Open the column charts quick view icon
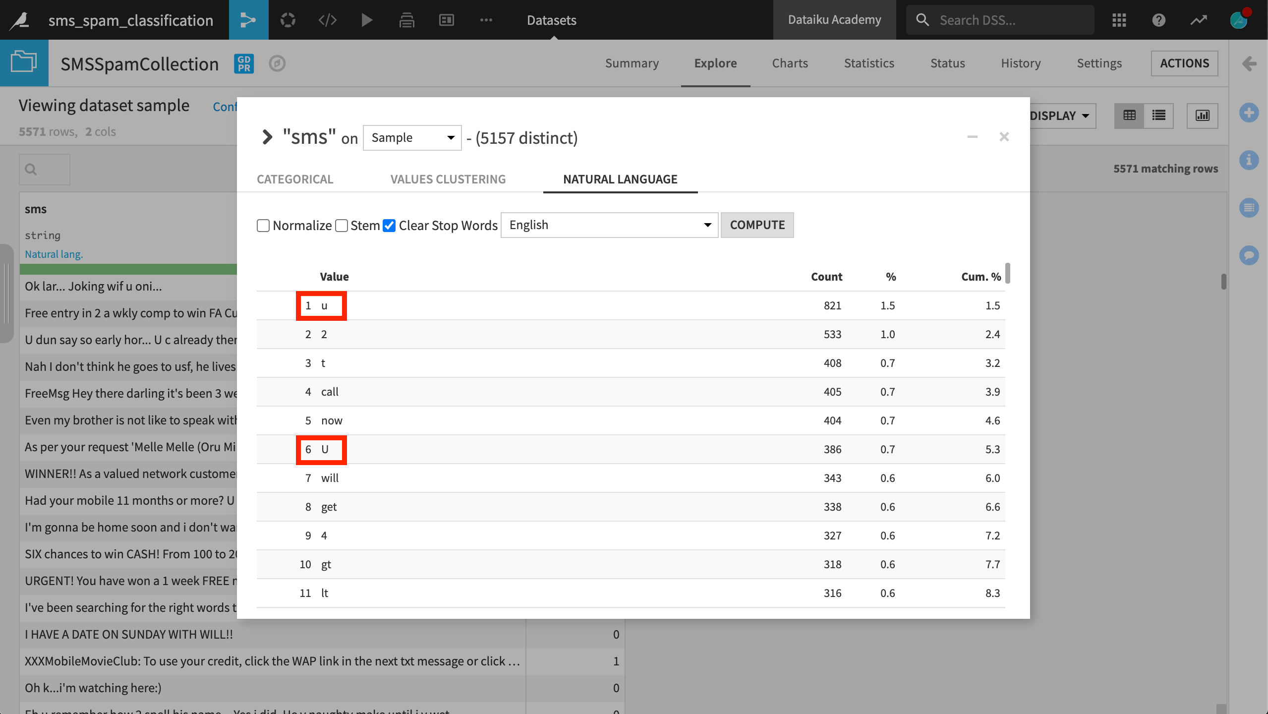 pos(1202,116)
